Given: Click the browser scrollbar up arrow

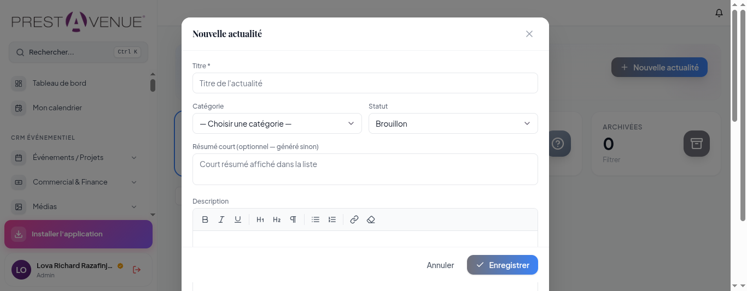Looking at the screenshot, I should 743,4.
